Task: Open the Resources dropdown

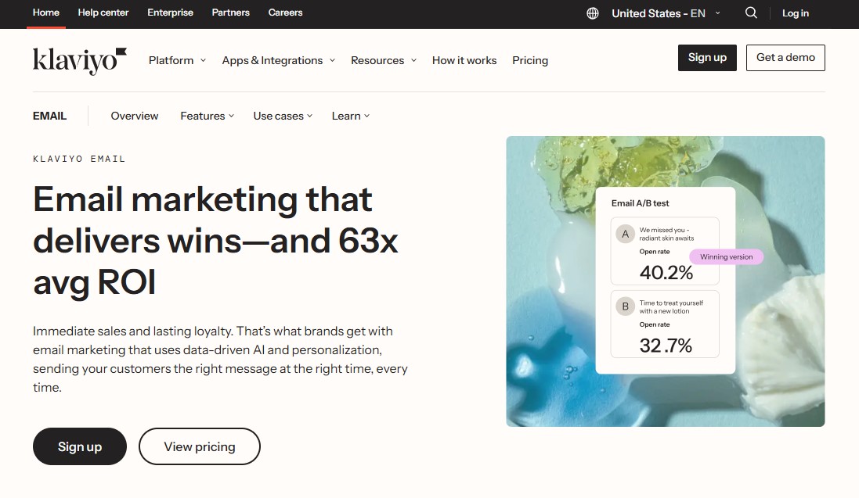Action: pyautogui.click(x=383, y=60)
